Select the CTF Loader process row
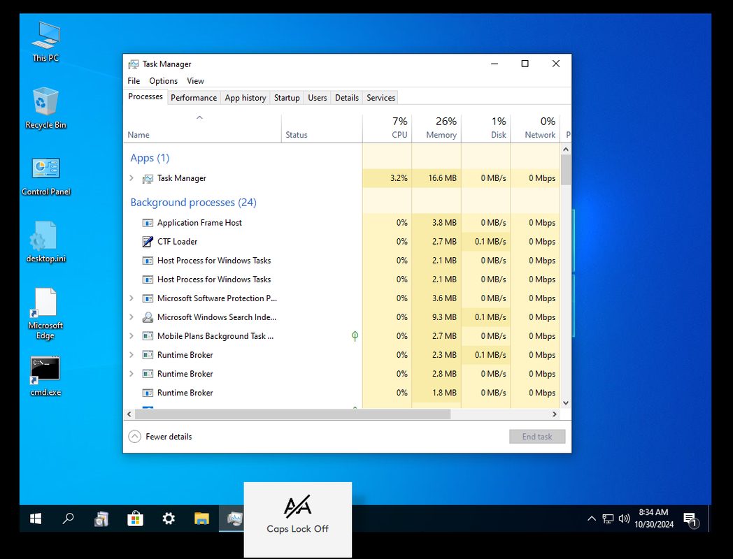Screen dimensions: 733x559 click(x=342, y=242)
